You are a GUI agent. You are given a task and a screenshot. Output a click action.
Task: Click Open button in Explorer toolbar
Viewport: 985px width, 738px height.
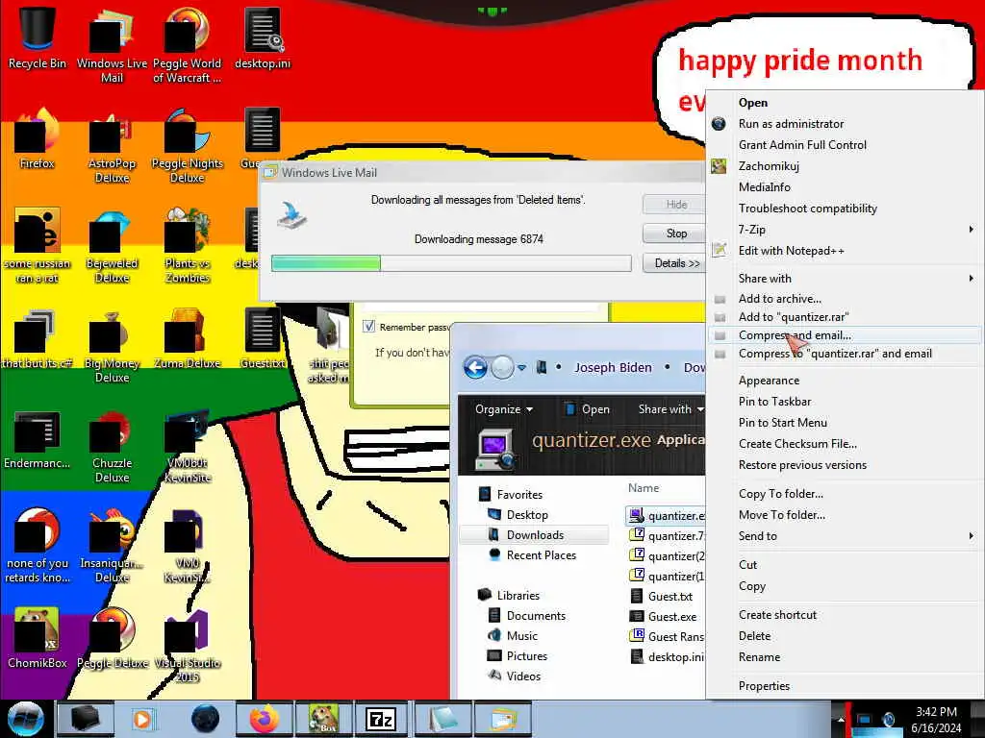588,409
